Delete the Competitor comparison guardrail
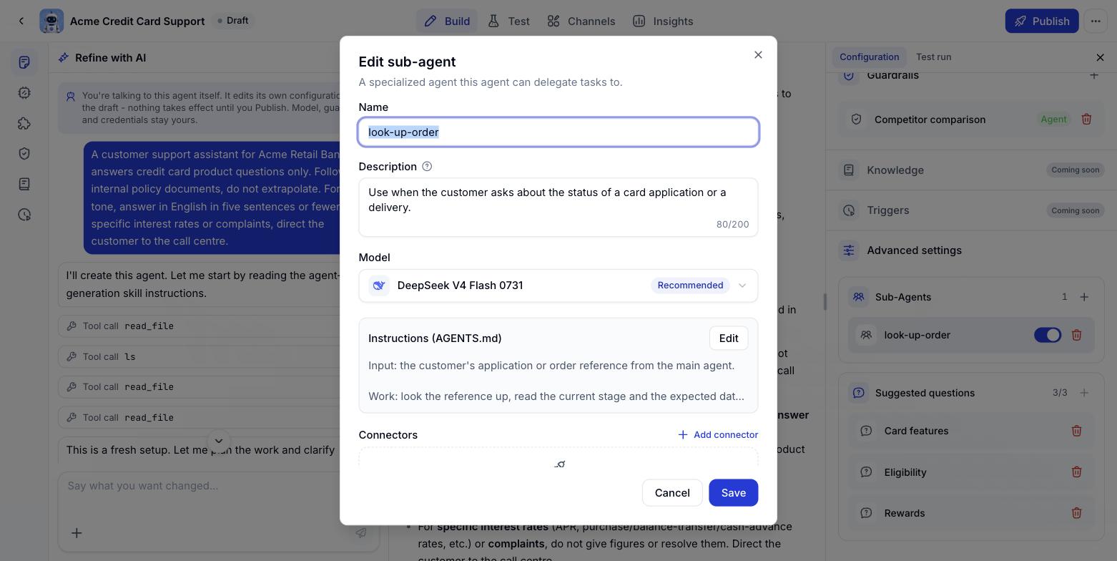Screen dimensions: 1117x561 (1086, 119)
